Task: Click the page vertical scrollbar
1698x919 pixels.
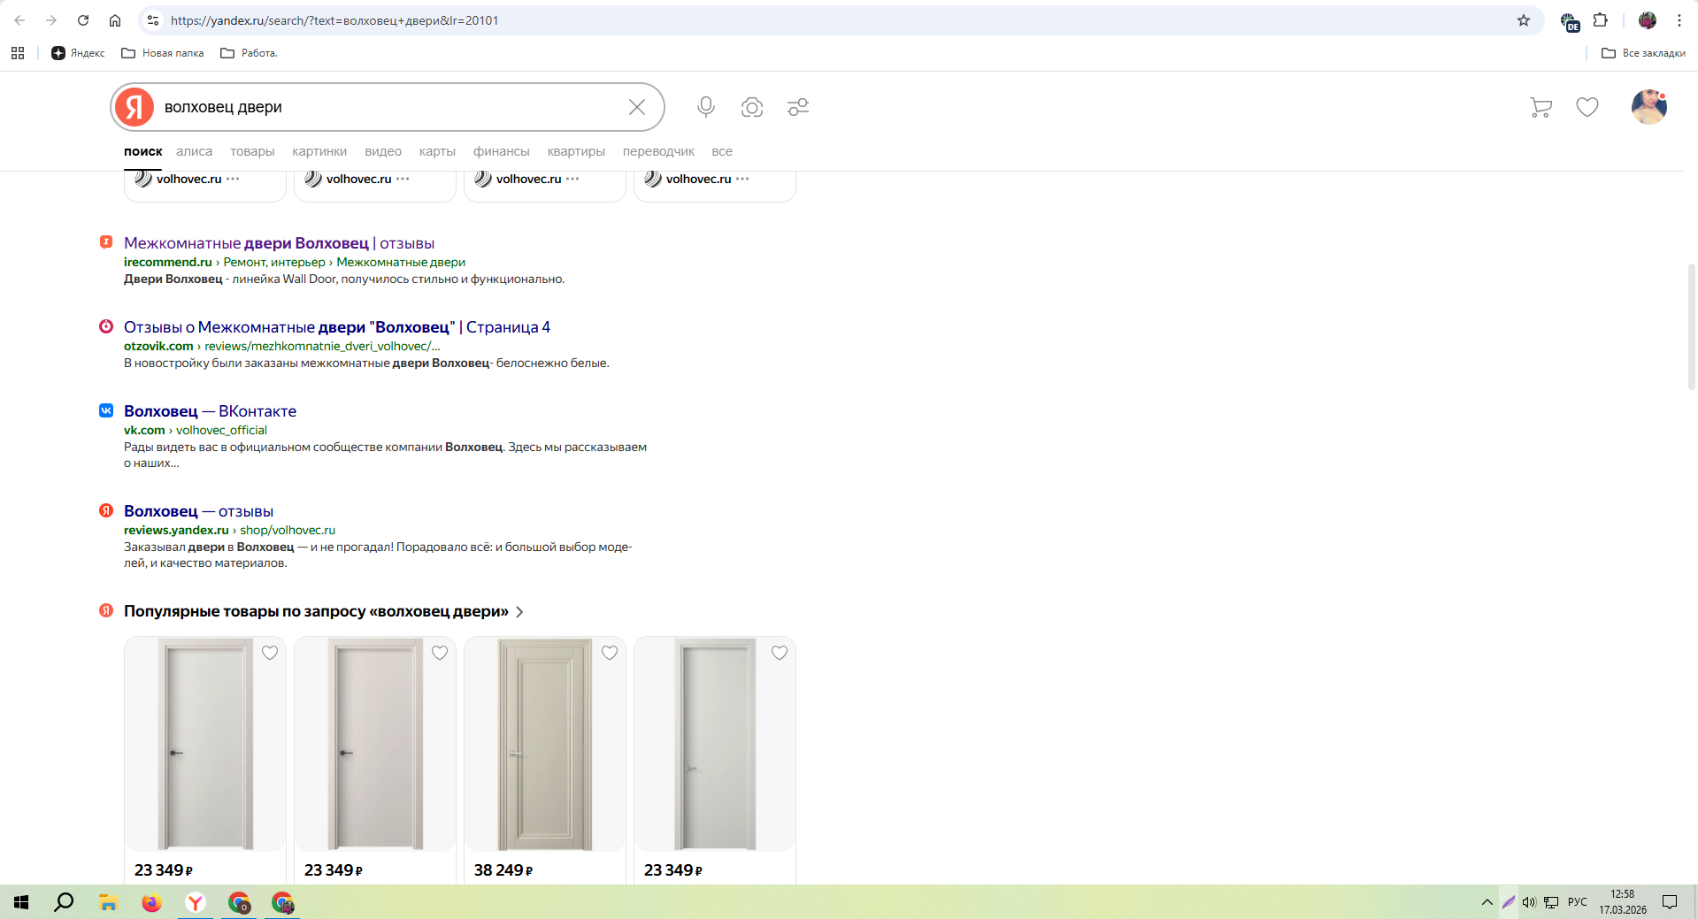Action: click(x=1691, y=327)
